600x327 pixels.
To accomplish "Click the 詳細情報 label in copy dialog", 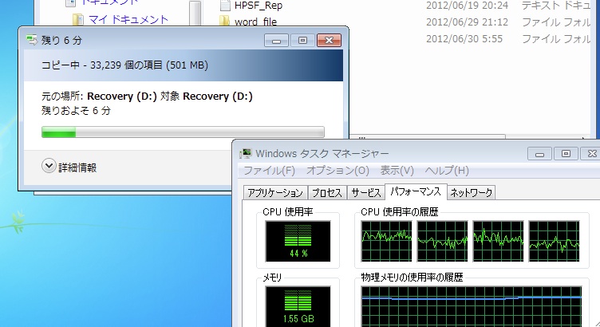I will [x=77, y=167].
